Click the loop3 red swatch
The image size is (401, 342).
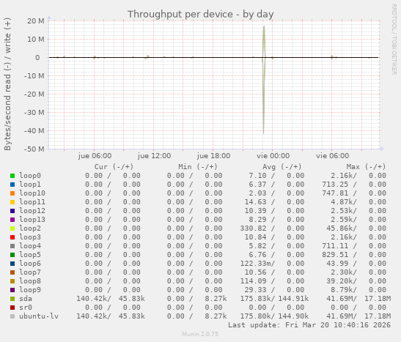tap(12, 237)
